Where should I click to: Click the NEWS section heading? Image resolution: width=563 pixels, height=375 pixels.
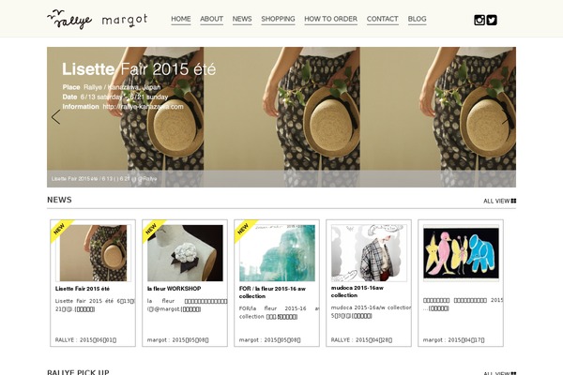(x=59, y=200)
